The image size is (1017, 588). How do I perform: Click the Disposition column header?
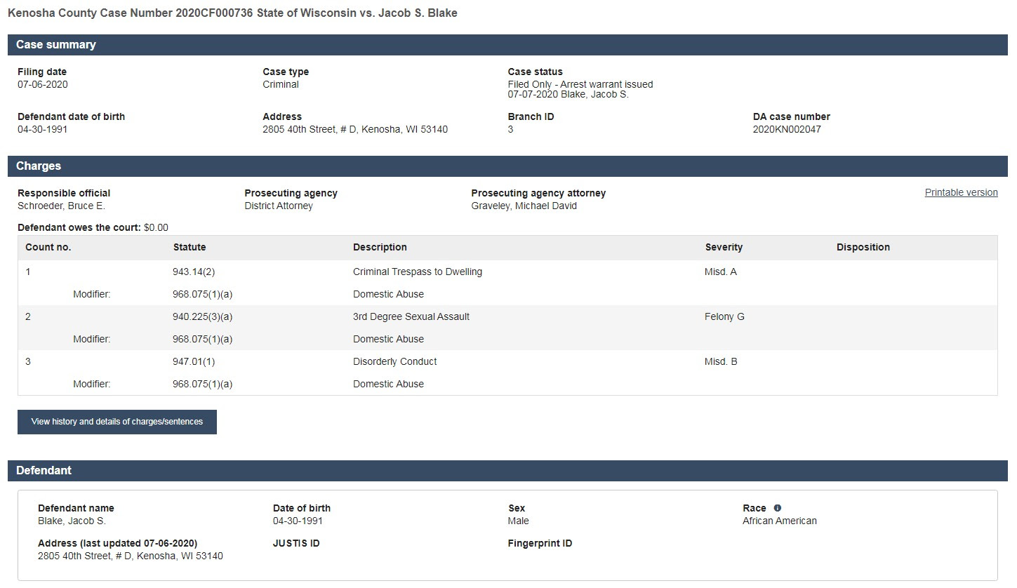(x=863, y=248)
